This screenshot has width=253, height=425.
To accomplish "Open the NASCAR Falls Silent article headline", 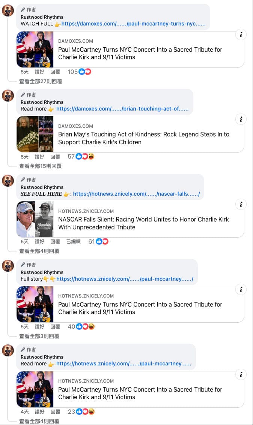I will pos(144,223).
